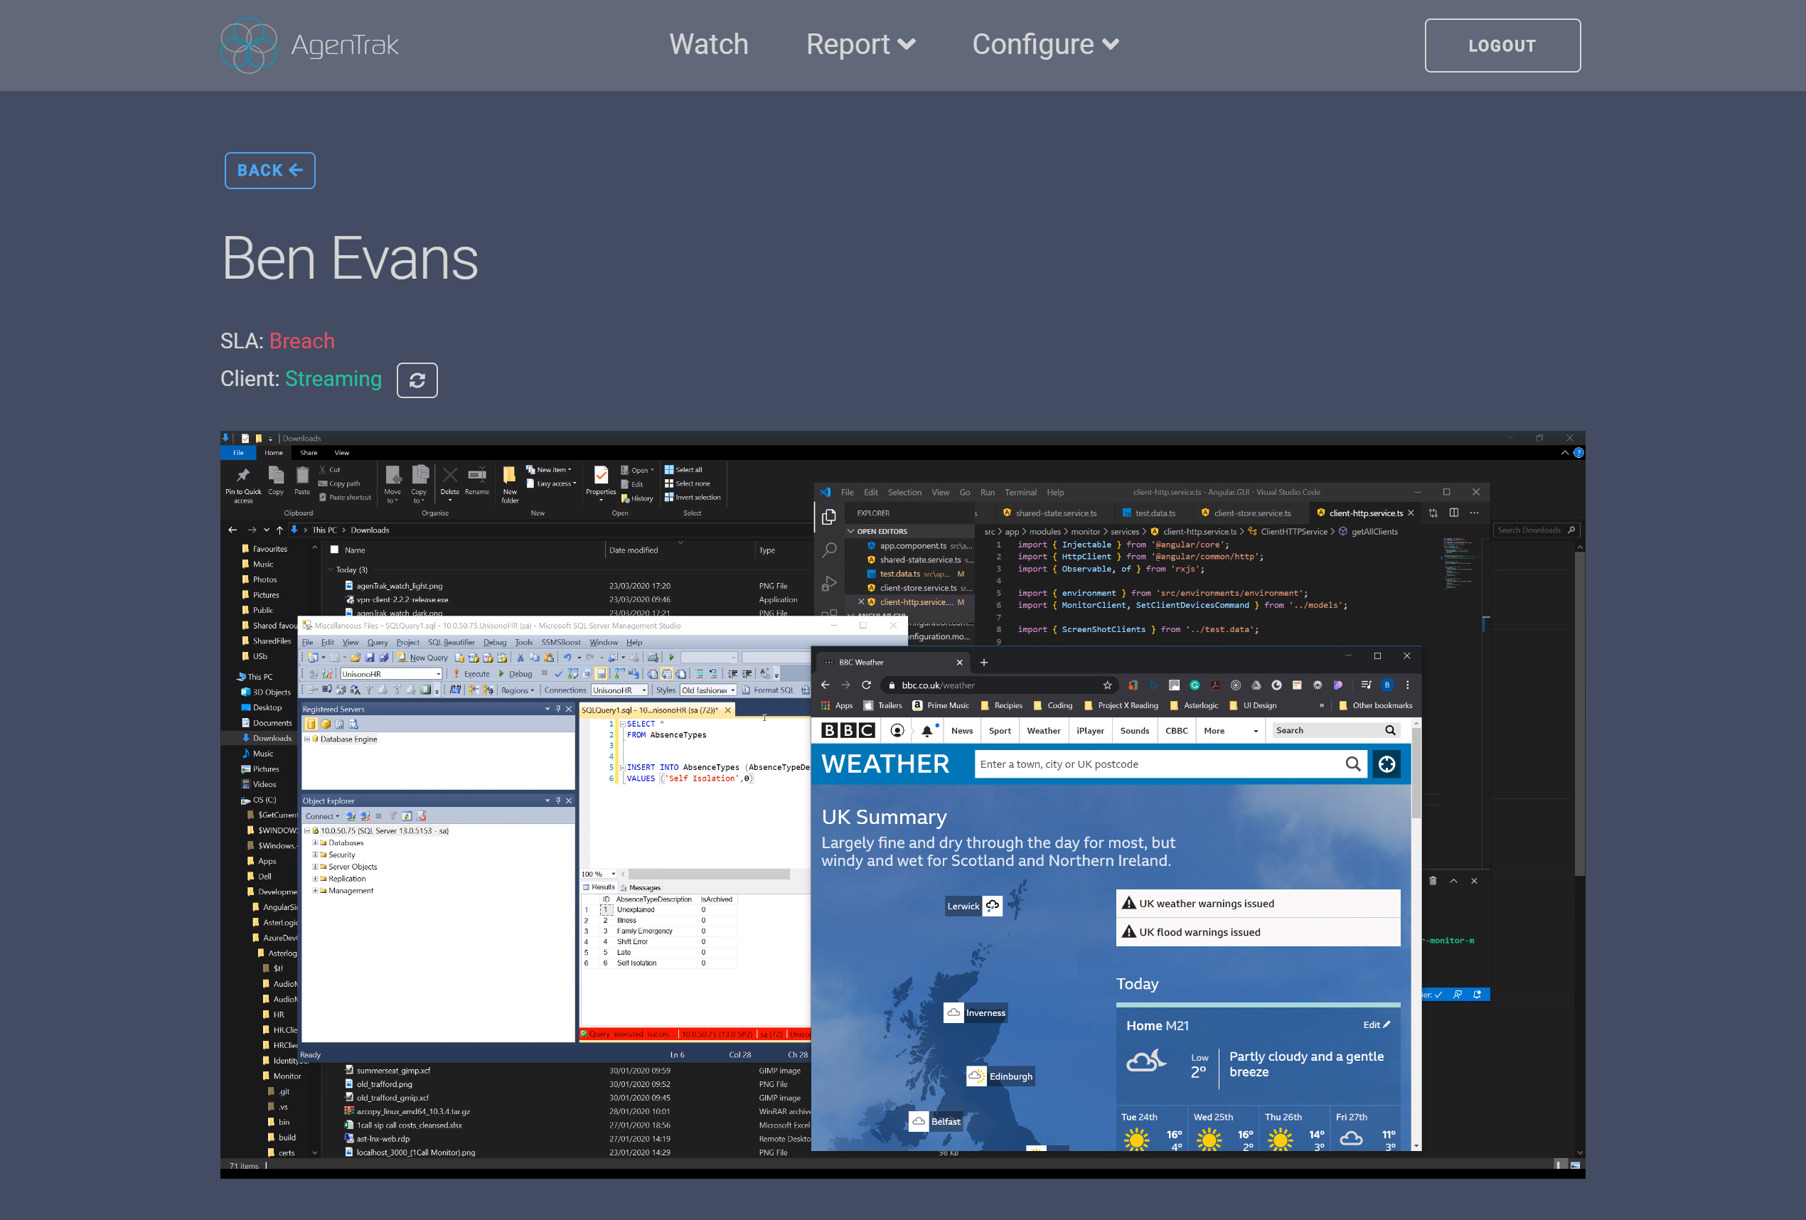Bookmark this page with Chrome star
The width and height of the screenshot is (1806, 1220).
(1107, 685)
